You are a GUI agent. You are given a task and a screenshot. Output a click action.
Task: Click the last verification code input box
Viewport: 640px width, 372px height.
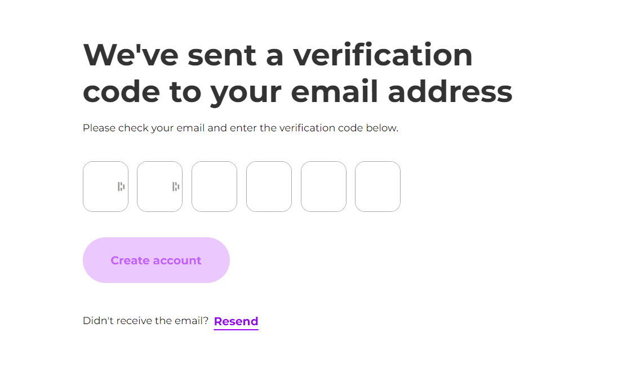377,186
